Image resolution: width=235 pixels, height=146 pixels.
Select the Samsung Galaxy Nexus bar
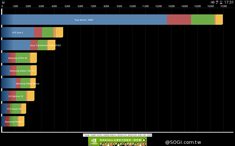pos(18,83)
